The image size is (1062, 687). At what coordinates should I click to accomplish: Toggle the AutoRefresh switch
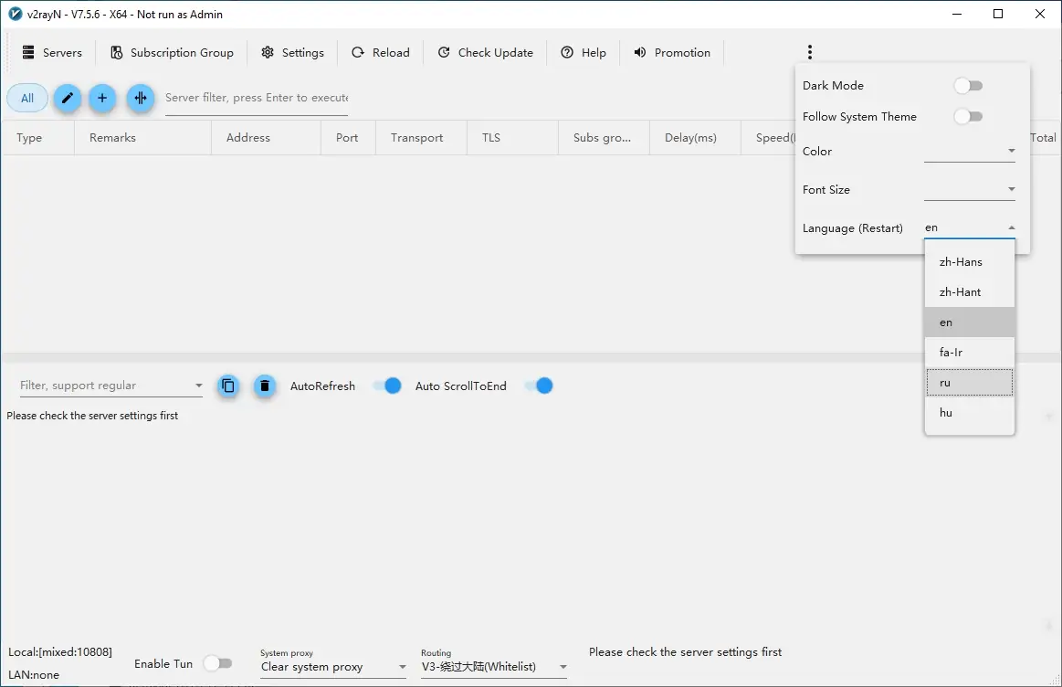(x=387, y=386)
